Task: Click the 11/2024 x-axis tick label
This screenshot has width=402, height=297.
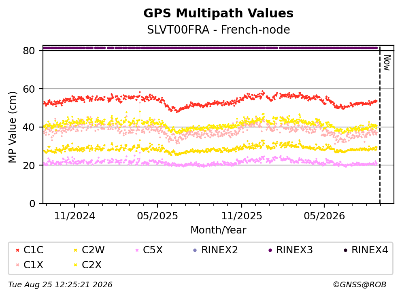Action: point(74,216)
